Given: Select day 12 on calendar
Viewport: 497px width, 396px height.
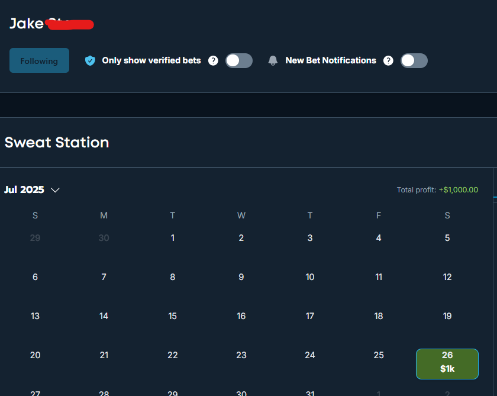Looking at the screenshot, I should click(447, 277).
